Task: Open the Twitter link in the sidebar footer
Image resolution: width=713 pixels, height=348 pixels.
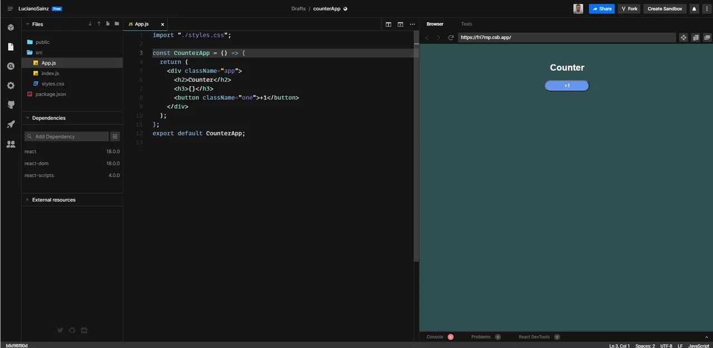Action: [x=60, y=330]
